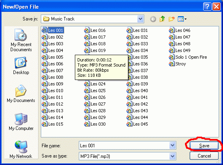The height and width of the screenshot is (165, 223).
Task: Select the Les 040 file icon
Action: click(x=129, y=91)
